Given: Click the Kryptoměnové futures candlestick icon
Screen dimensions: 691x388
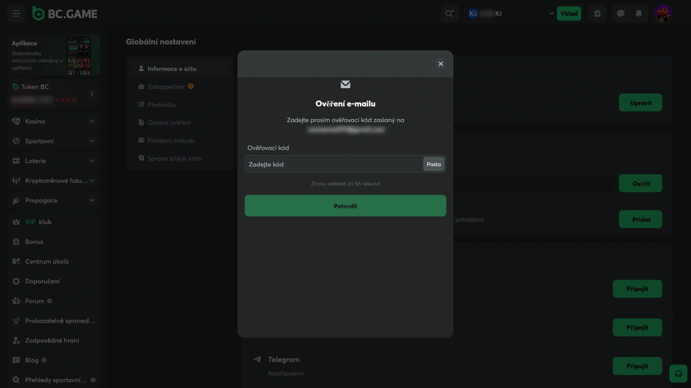Looking at the screenshot, I should (16, 180).
